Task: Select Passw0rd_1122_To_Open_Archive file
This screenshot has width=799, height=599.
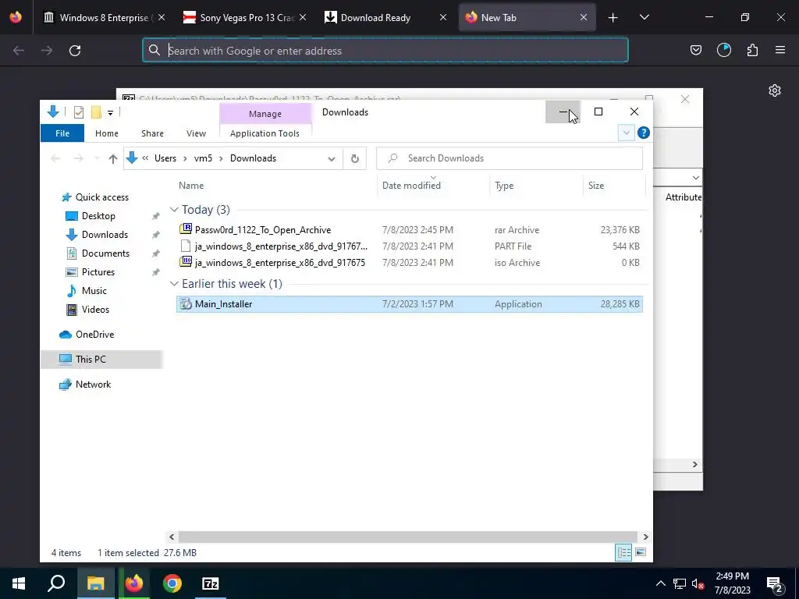Action: (410, 230)
